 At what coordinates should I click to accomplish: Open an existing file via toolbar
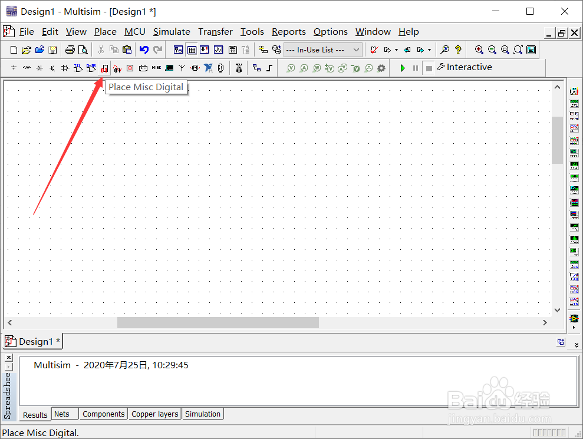click(26, 50)
